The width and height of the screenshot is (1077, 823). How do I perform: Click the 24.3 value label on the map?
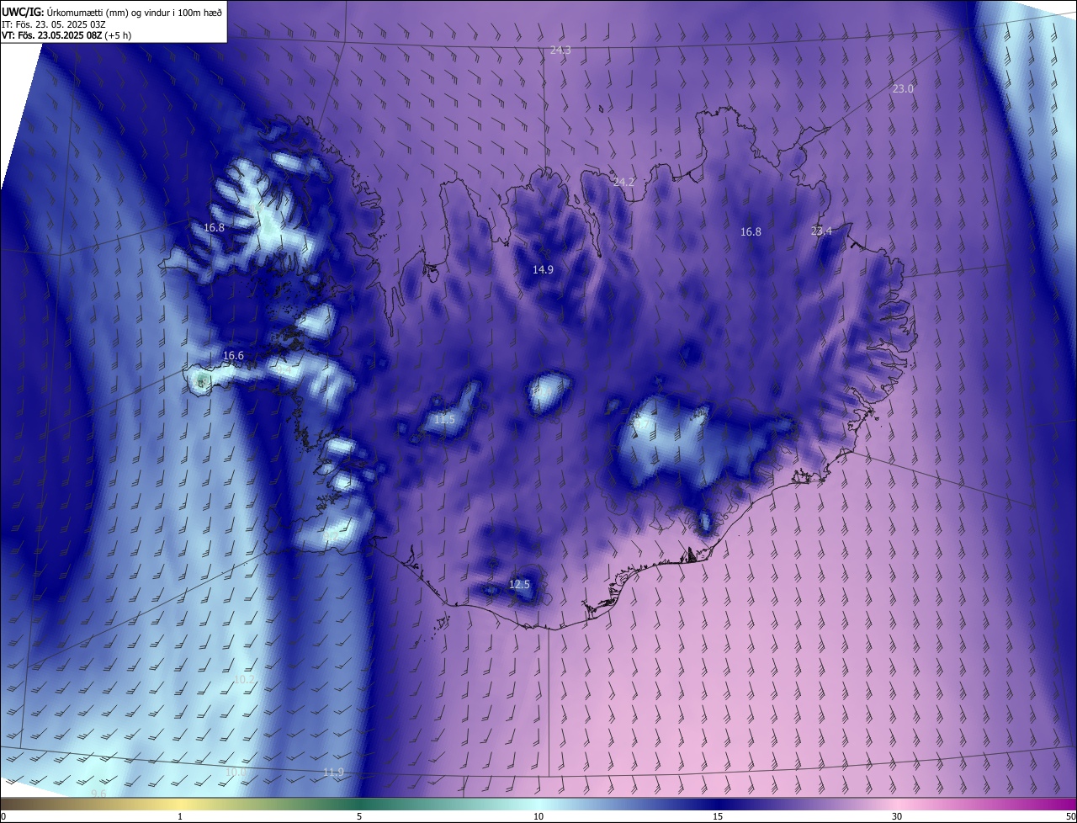[560, 50]
